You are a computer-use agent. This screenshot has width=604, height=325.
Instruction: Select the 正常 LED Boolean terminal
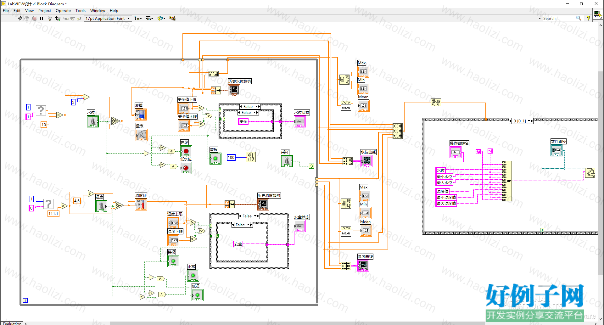[x=193, y=276]
